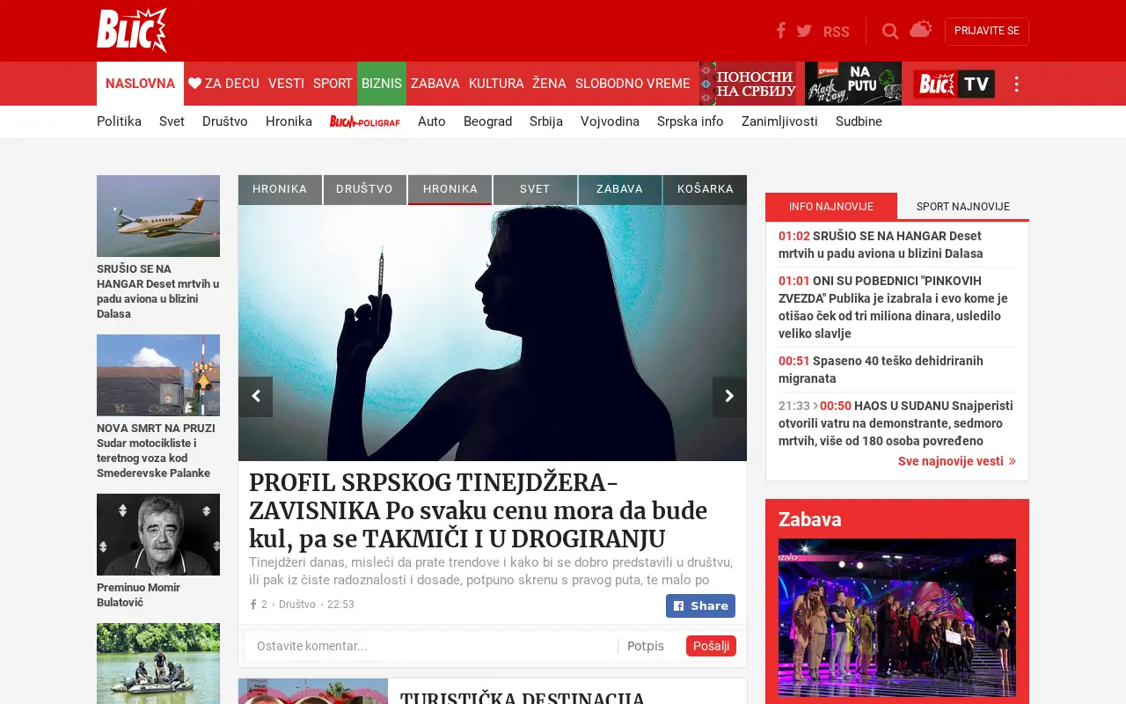
Task: Open the Ponosni na Srbiju banner
Action: (x=748, y=84)
